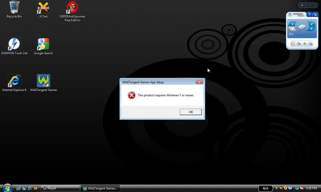This screenshot has height=192, width=321.
Task: Click the sidebar add gadget plus button
Action: coord(302,5)
